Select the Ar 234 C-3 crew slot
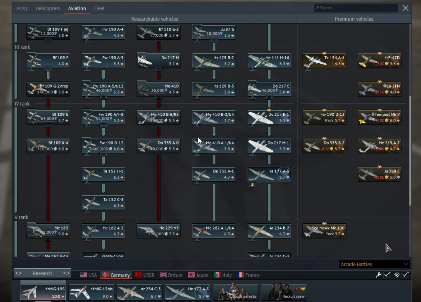The image size is (421, 302). click(139, 292)
